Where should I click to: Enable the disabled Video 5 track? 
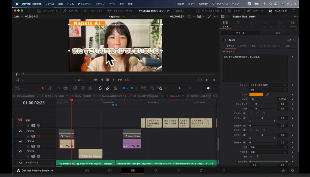point(38,136)
